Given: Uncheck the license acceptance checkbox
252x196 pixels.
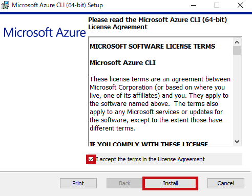Looking at the screenshot, I should [91, 159].
